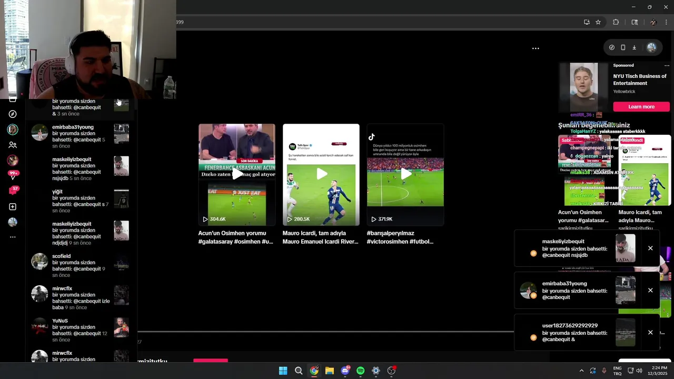Play the Acun'un Osimhen yorumu video with 304.6K views
This screenshot has width=674, height=379.
tap(237, 175)
